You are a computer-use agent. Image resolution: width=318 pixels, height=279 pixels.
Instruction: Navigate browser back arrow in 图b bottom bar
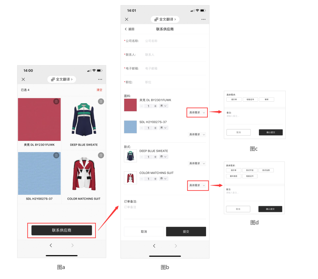coord(154,246)
